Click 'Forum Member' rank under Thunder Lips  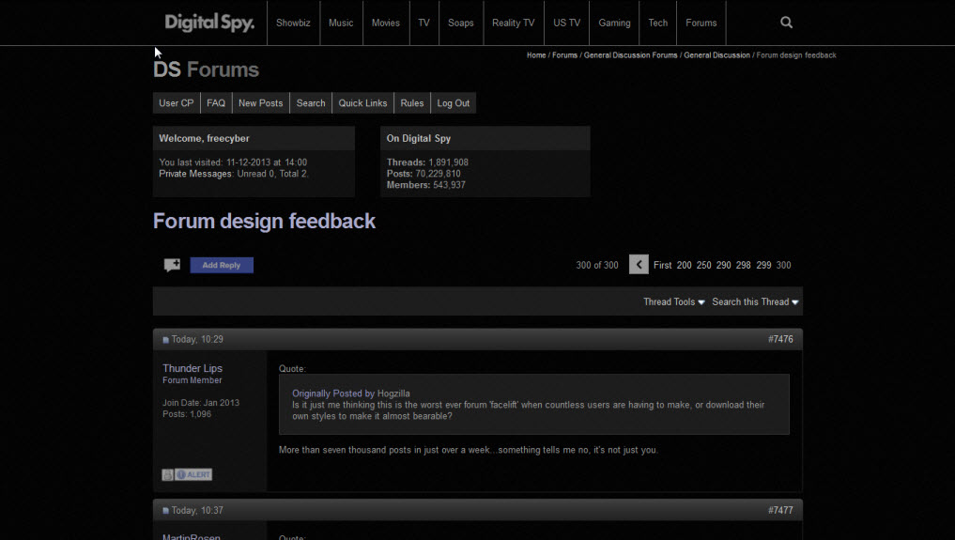pos(193,380)
